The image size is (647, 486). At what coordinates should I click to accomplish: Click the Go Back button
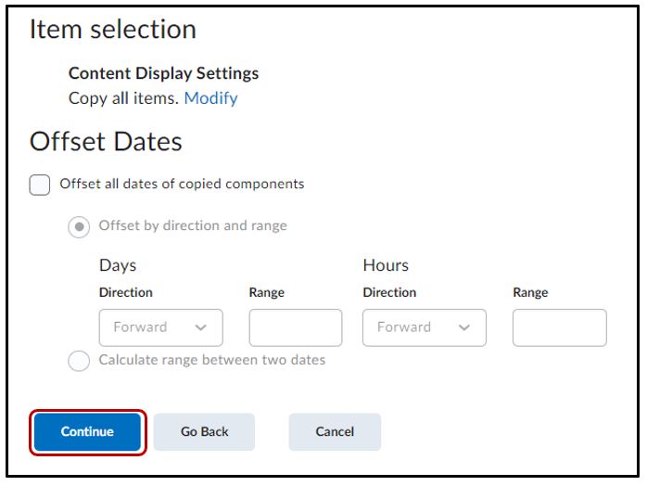click(x=204, y=431)
